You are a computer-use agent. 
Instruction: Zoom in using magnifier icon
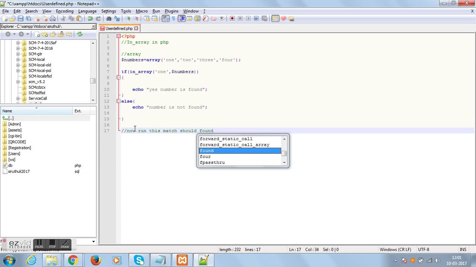click(x=128, y=19)
